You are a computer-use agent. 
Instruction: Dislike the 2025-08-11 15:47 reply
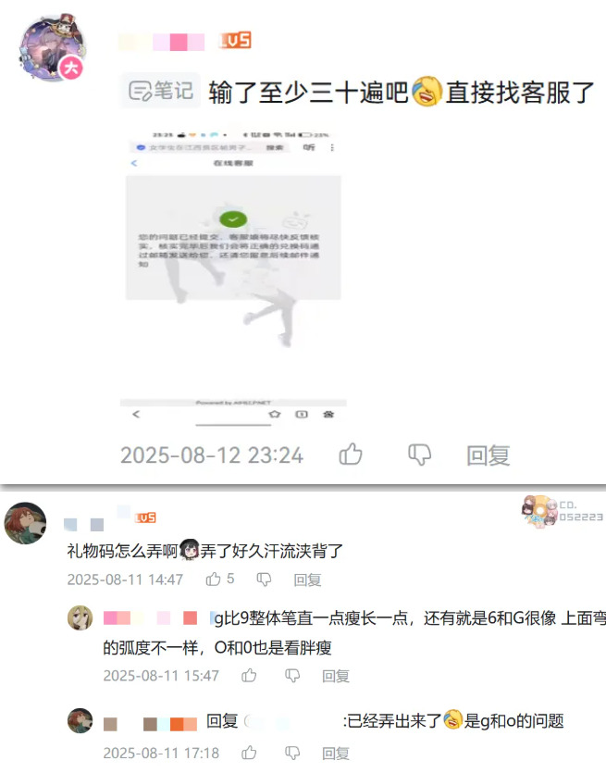point(292,676)
